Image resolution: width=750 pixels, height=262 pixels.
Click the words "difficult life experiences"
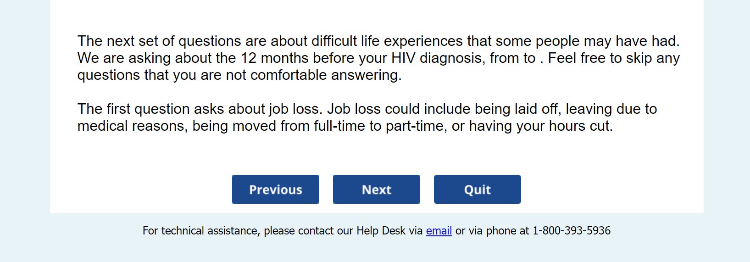387,41
